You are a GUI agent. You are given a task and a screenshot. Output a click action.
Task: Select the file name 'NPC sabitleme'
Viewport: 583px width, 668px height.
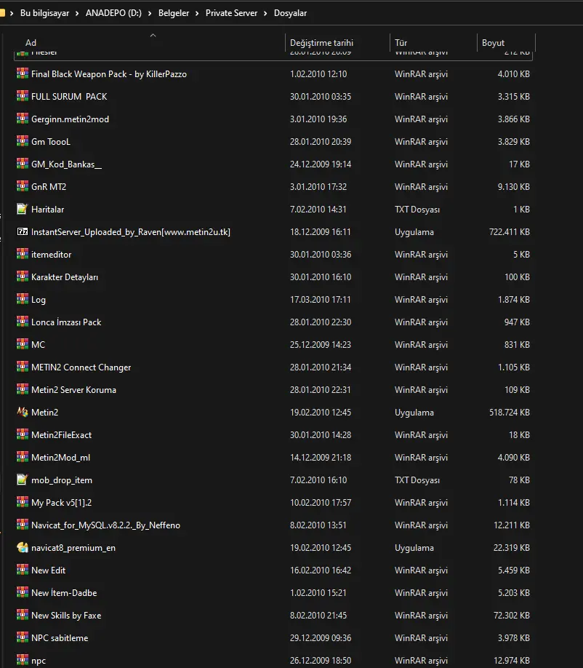(60, 638)
